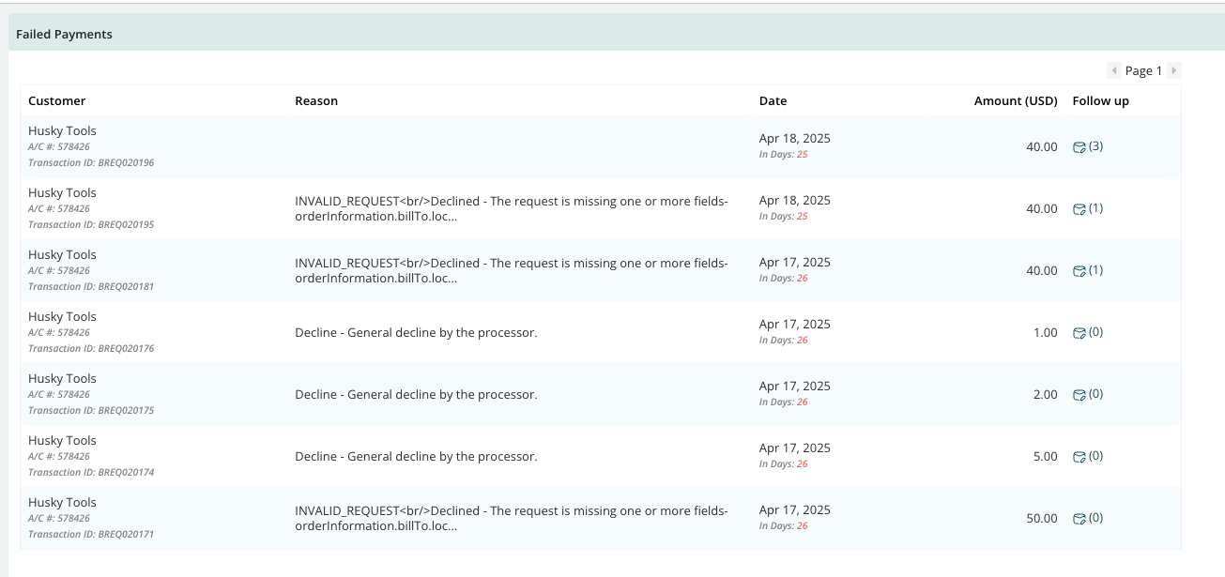Sort by Amount (USD) column header
1225x577 pixels.
pyautogui.click(x=1016, y=100)
